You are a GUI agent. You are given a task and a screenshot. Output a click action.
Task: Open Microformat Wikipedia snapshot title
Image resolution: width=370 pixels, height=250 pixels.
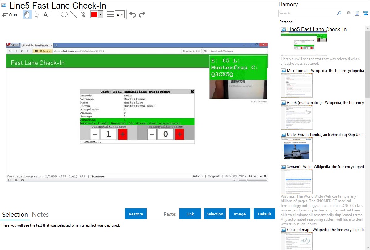tap(325, 71)
